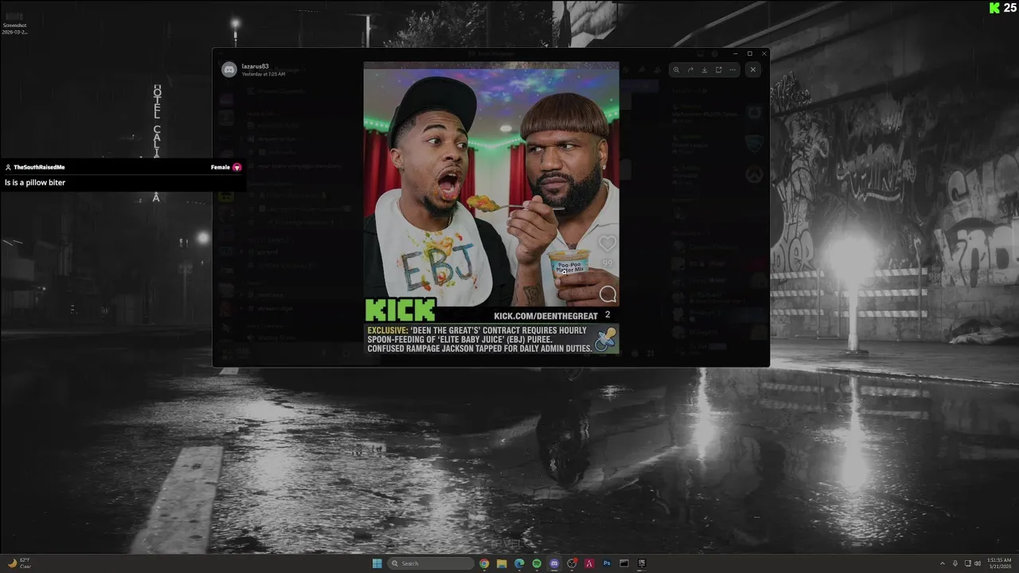Click the 'Yesterday at 7:25 AM' timestamp
Screen dimensions: 1019x573
264,74
